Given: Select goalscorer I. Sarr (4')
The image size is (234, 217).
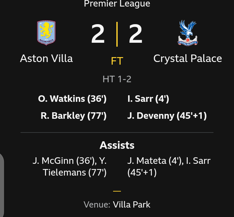Looking at the screenshot, I should point(148,99).
